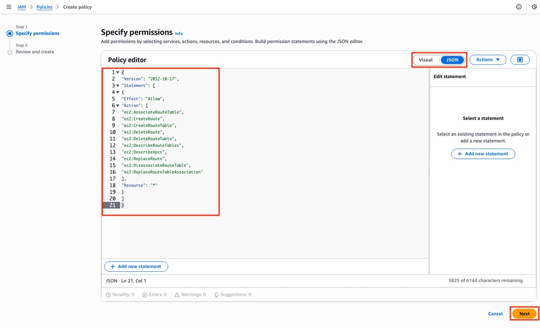Go to IAM breadcrumb link

(22, 7)
